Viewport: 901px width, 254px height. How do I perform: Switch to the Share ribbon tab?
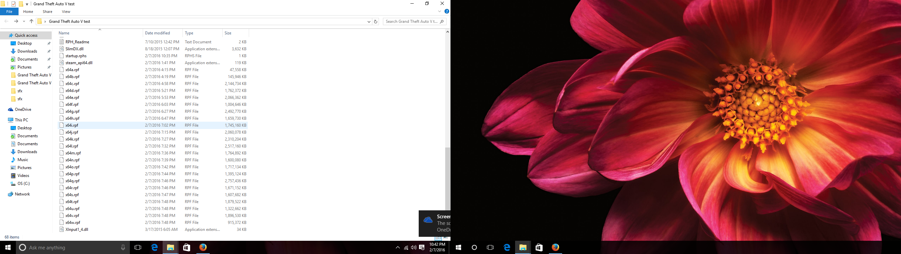tap(48, 12)
